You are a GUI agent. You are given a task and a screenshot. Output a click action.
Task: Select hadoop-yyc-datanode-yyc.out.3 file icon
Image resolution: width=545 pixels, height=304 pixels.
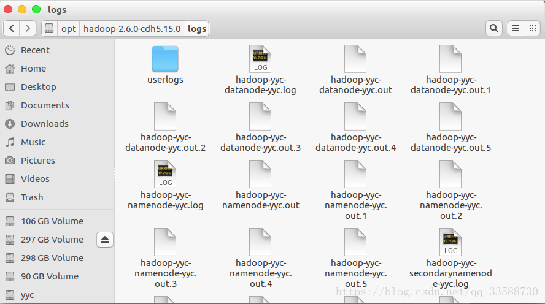click(x=260, y=116)
